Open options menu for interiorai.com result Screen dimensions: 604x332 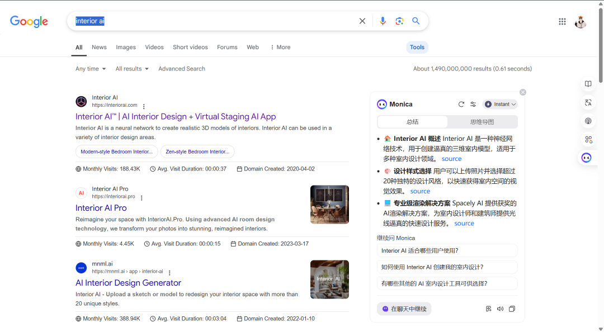(144, 107)
